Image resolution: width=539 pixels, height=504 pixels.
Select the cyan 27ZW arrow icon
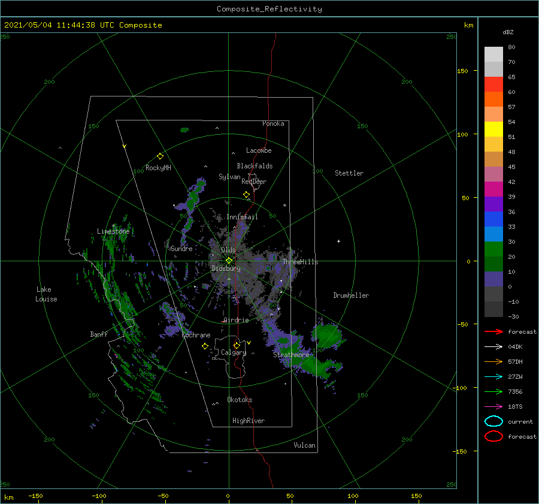point(493,377)
